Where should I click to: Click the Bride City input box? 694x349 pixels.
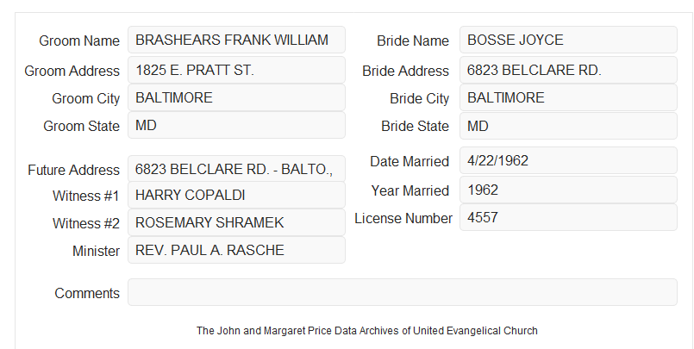(568, 97)
